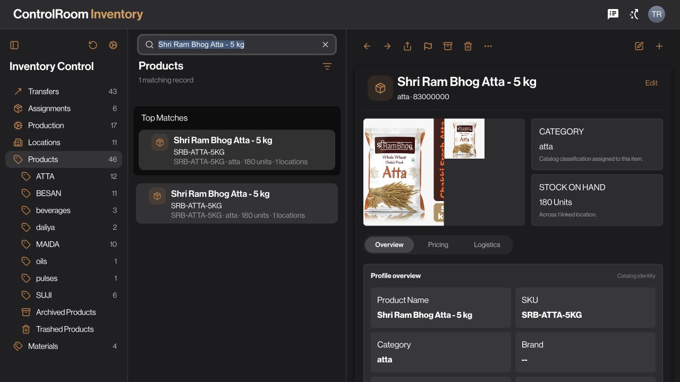Click the compose/edit pencil icon
The width and height of the screenshot is (680, 382).
point(639,46)
